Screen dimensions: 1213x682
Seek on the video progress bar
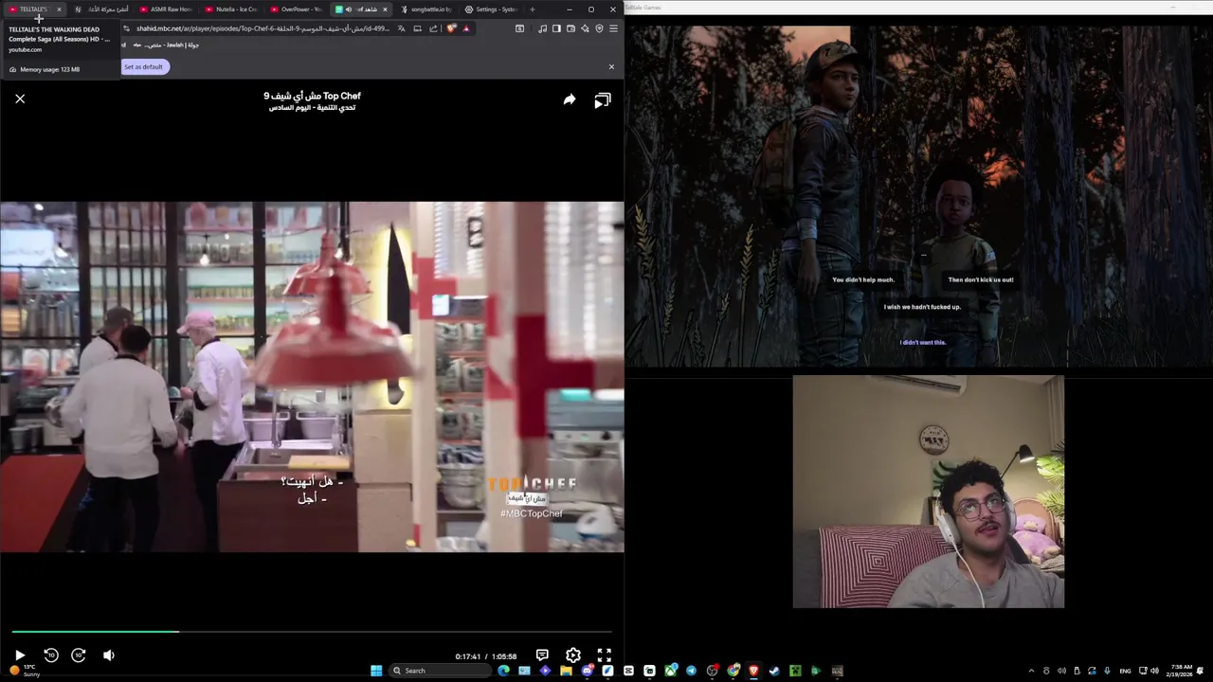(312, 632)
